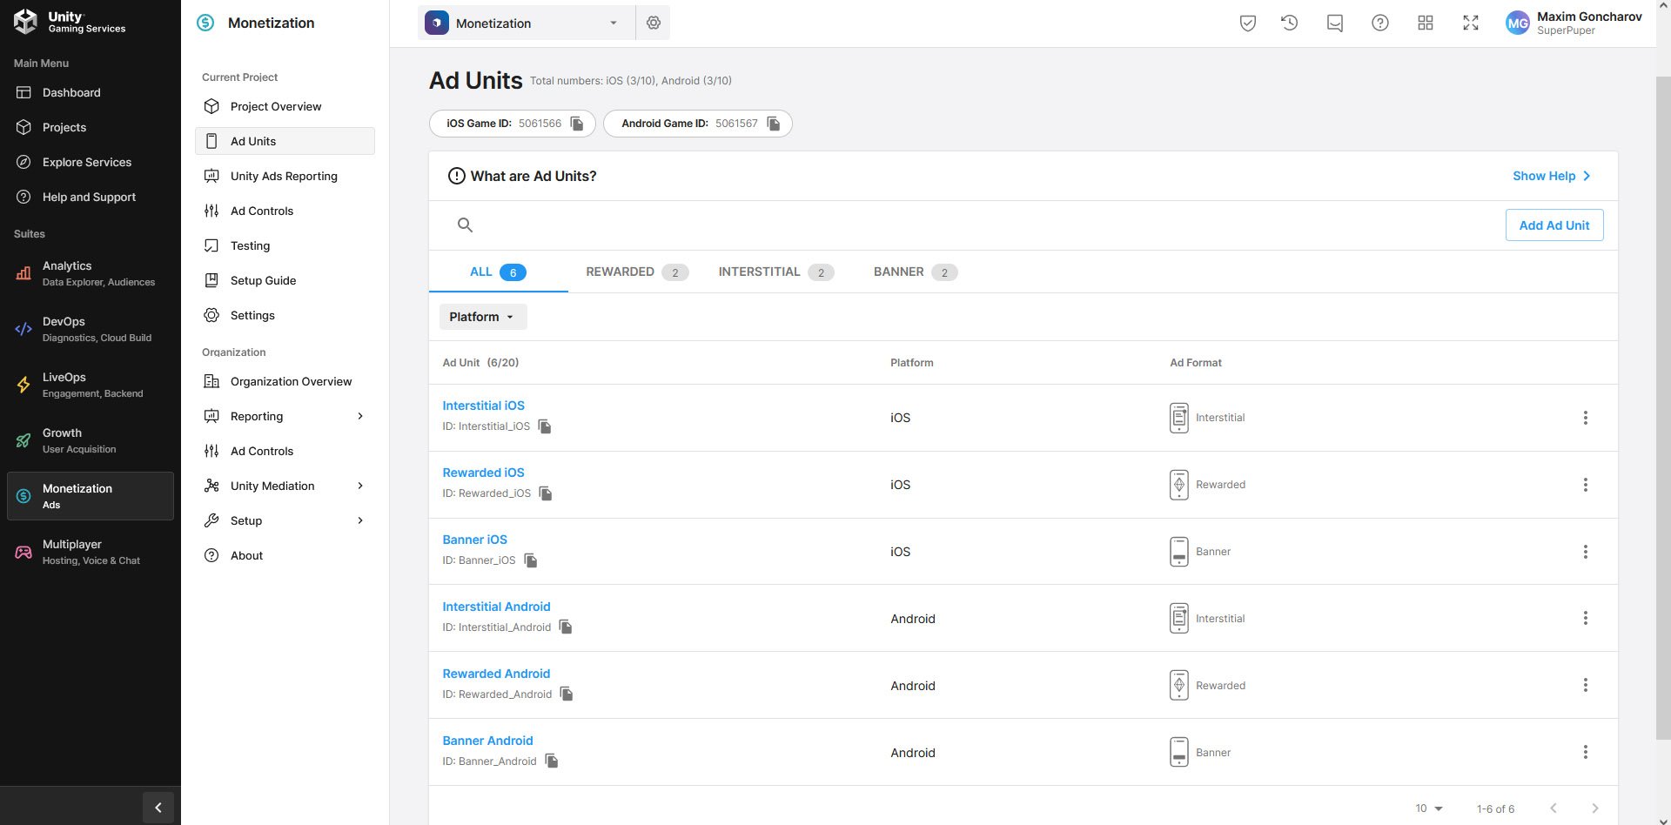
Task: Switch to the REWARDED tab
Action: pos(635,272)
